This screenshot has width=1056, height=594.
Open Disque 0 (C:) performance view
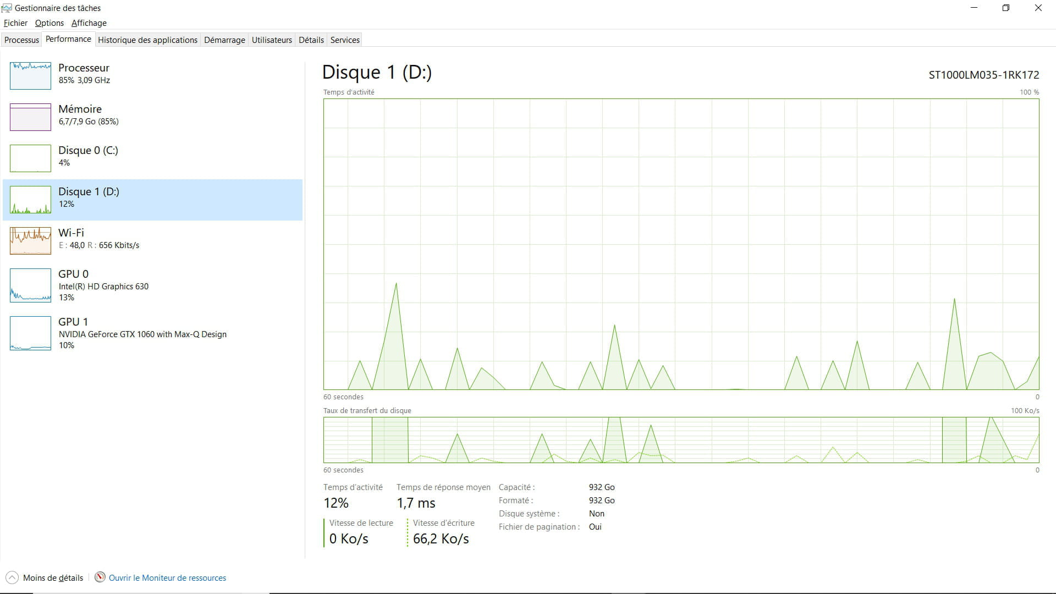(88, 156)
